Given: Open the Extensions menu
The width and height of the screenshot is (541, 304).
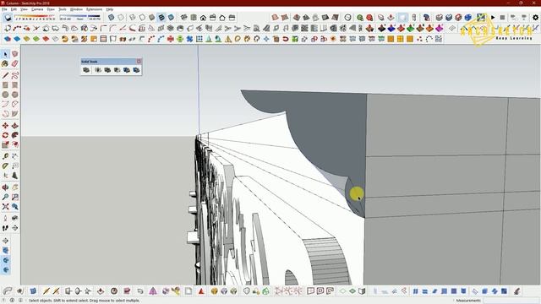Looking at the screenshot, I should (94, 9).
